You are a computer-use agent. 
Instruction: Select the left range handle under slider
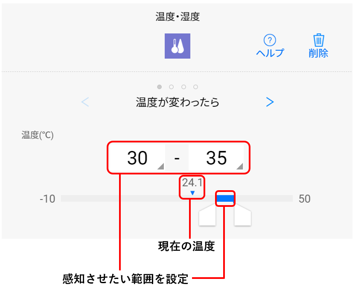pos(207,215)
